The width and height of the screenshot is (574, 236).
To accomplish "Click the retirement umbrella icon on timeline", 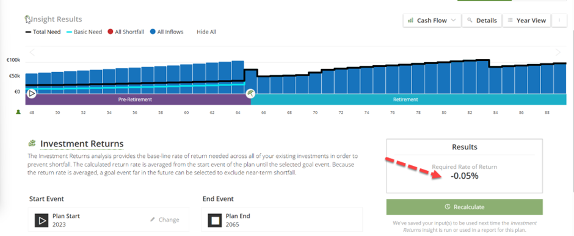I will 250,93.
